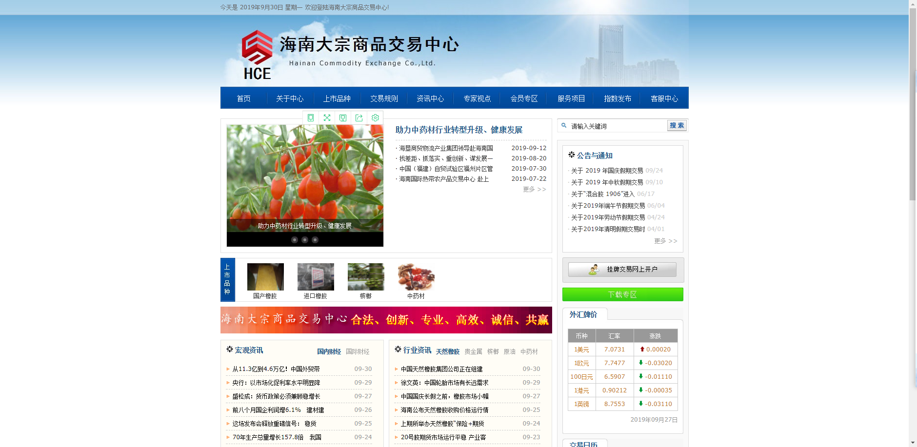
Task: Open the green gear settings icon
Action: click(x=375, y=118)
